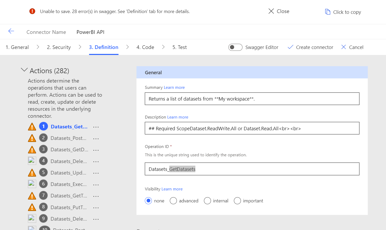Select the 3. Definition tab
The width and height of the screenshot is (386, 230).
[x=104, y=47]
